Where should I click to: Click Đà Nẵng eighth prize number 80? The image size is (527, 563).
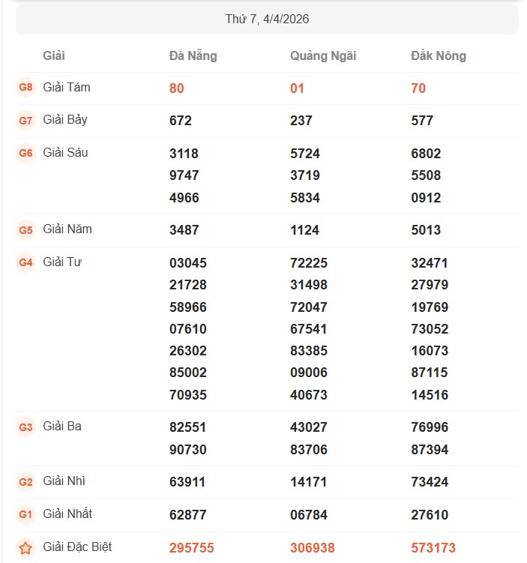point(177,88)
